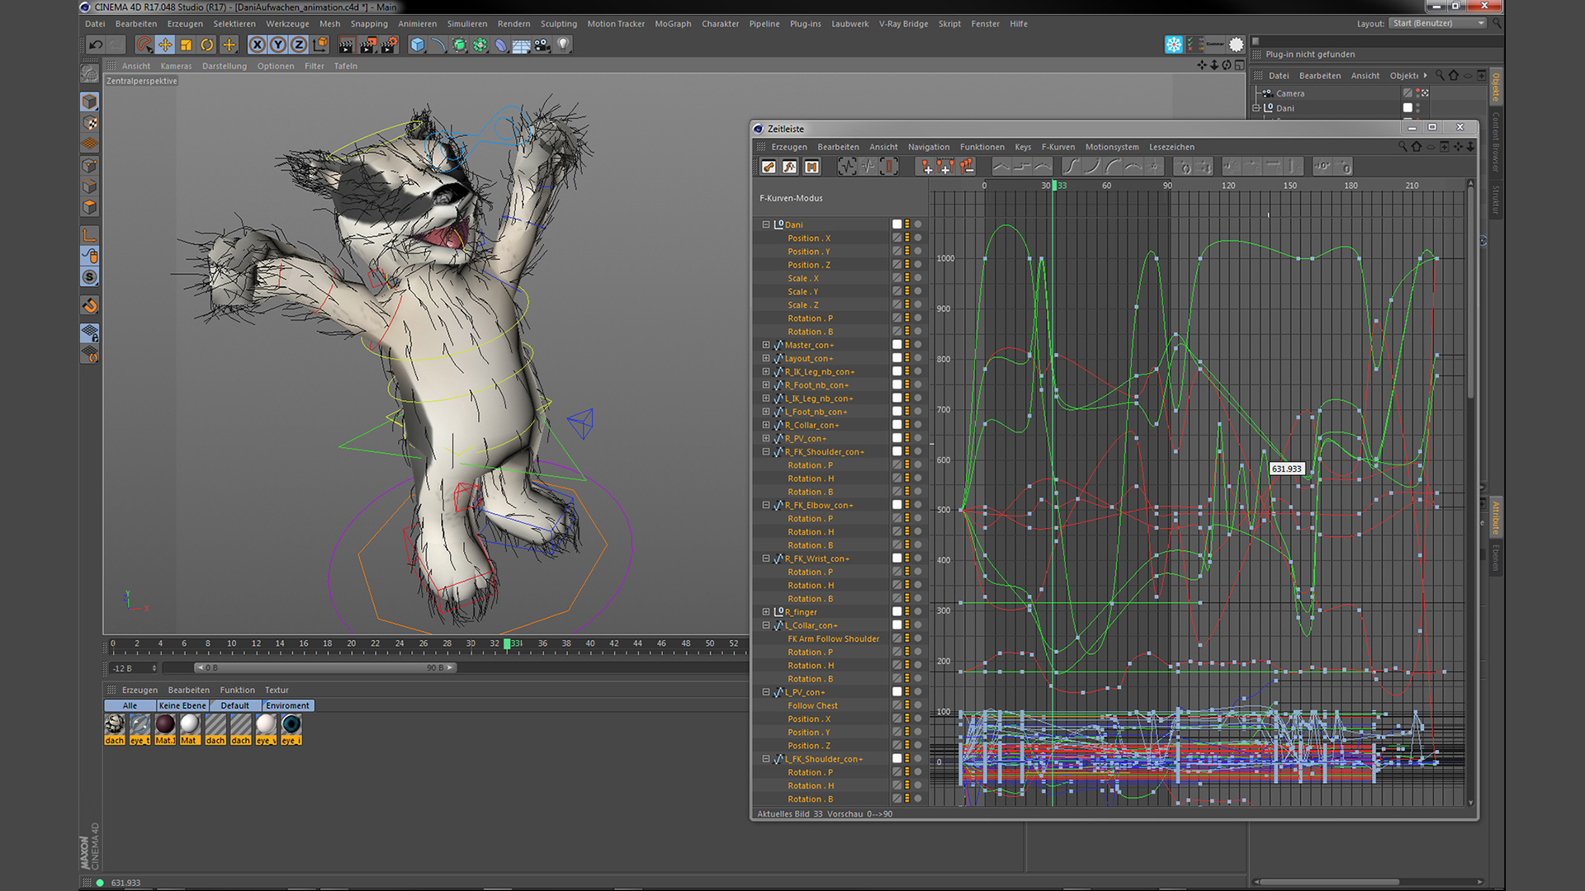
Task: Toggle the Y axis lock
Action: click(278, 45)
